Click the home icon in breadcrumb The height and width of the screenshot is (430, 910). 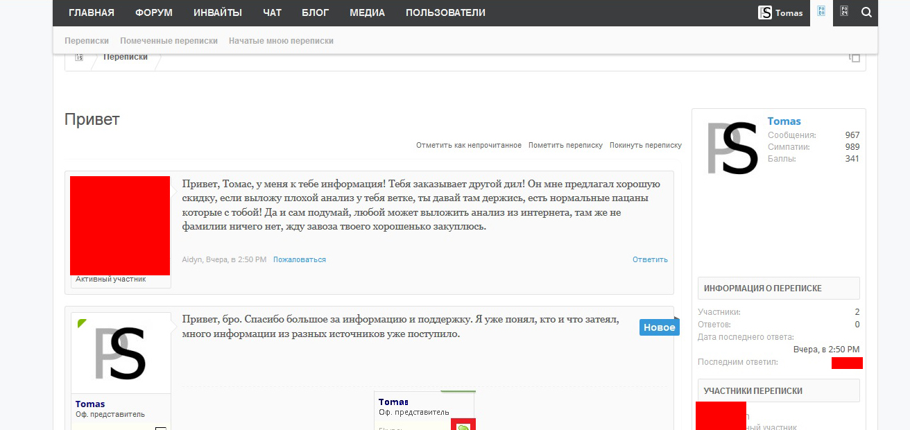click(79, 58)
